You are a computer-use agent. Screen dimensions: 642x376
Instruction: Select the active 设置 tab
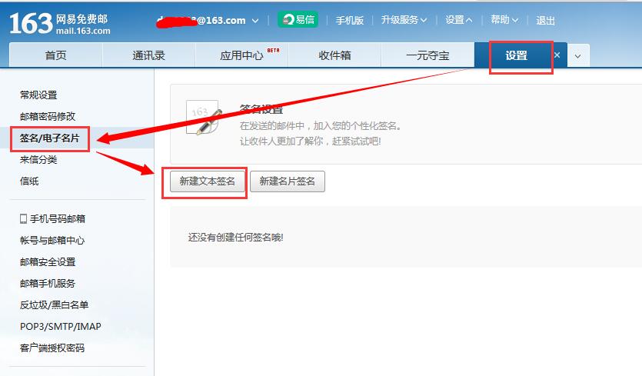point(516,55)
